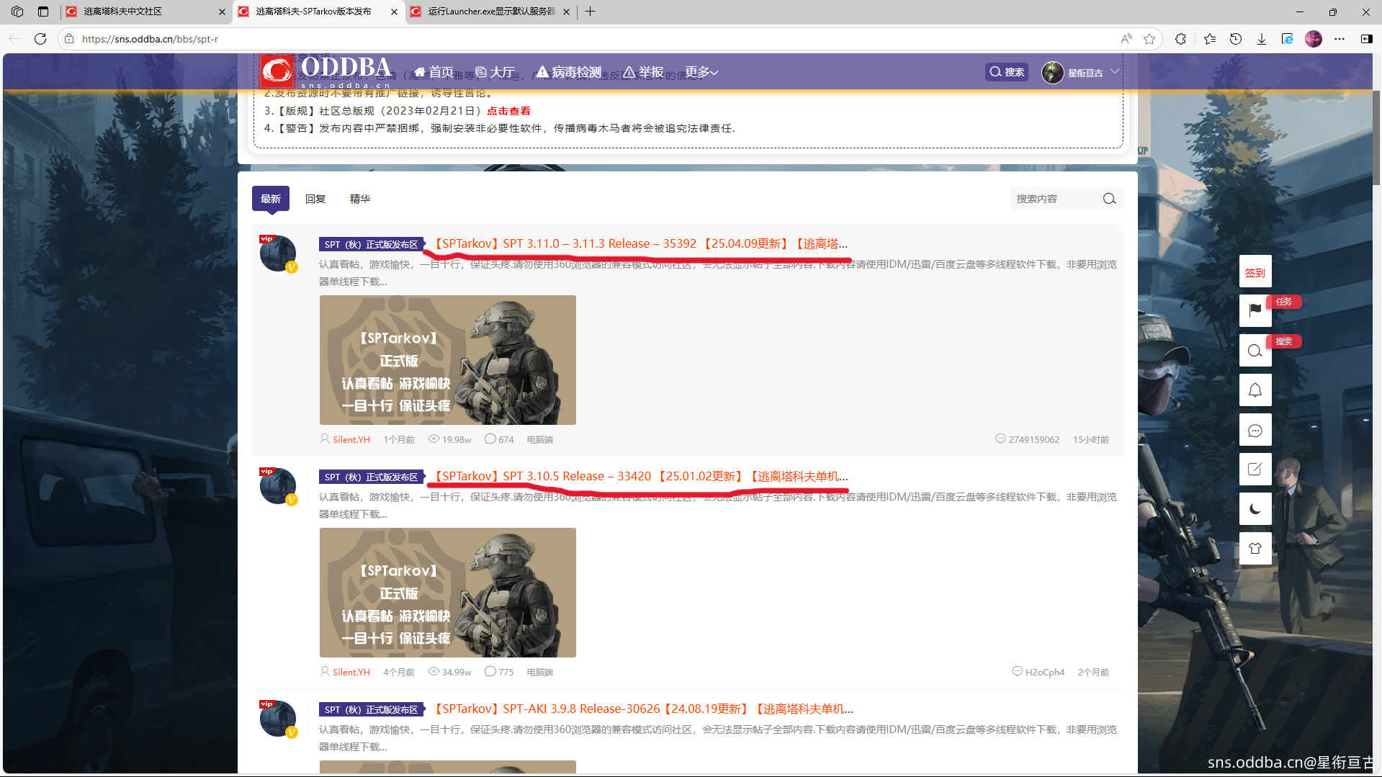The image size is (1382, 777).
Task: Click the purple 搜索 button in header
Action: pyautogui.click(x=1007, y=72)
